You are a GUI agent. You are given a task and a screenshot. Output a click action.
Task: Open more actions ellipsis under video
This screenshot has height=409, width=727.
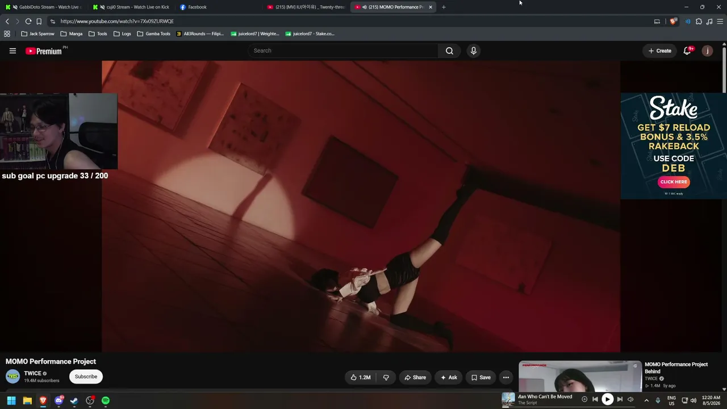tap(505, 377)
